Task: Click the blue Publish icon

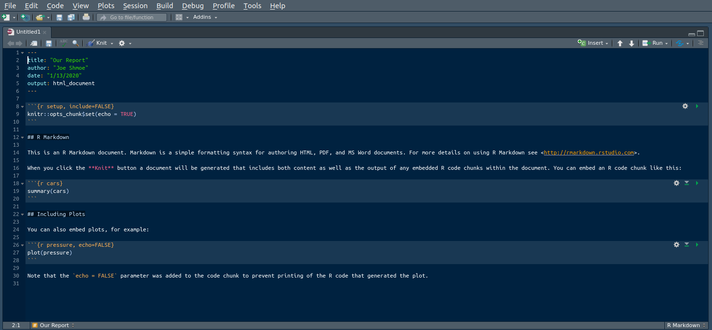Action: [679, 43]
